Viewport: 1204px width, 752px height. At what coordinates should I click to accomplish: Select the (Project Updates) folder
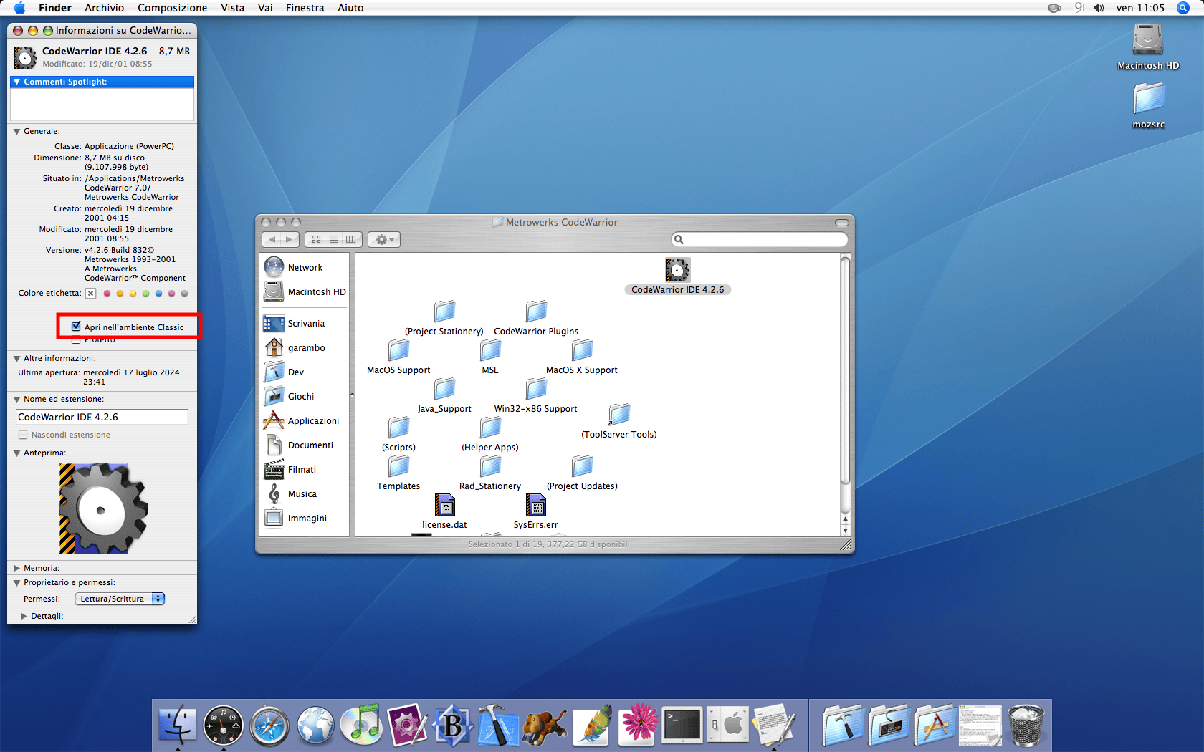(x=582, y=466)
